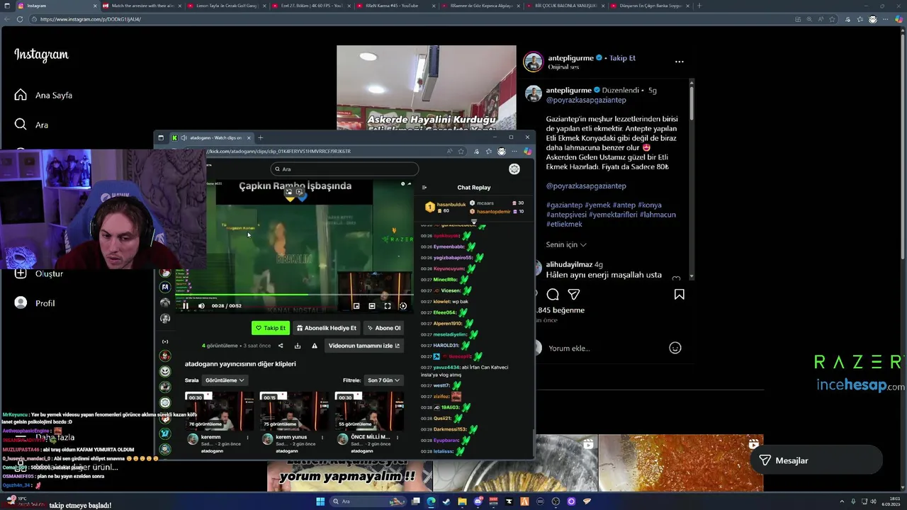
Task: Click hasanbulduk in the chat leaderboard
Action: [x=451, y=204]
